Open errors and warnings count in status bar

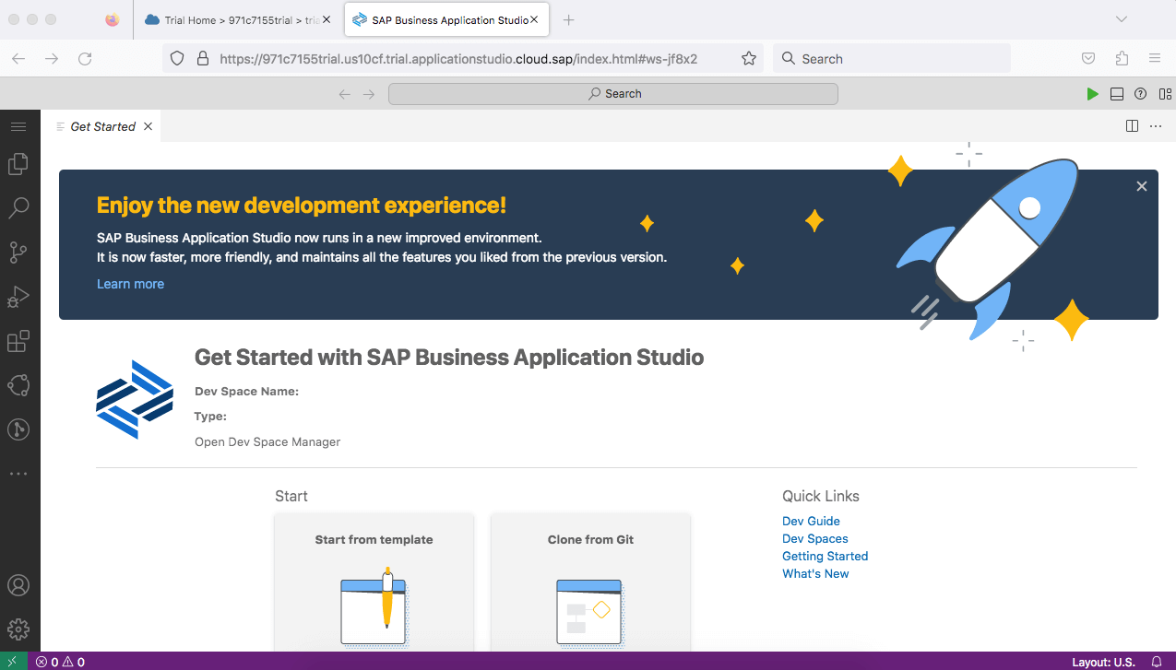click(x=61, y=662)
